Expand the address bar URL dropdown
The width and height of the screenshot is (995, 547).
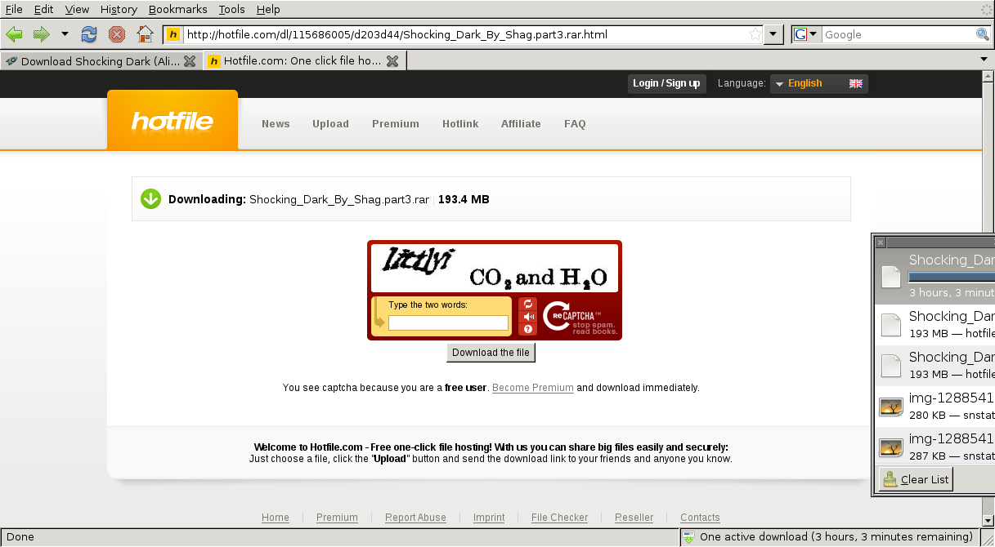point(775,35)
